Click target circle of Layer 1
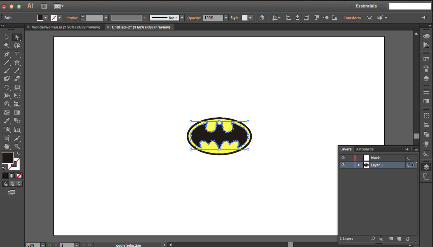433x247 pixels. 409,165
